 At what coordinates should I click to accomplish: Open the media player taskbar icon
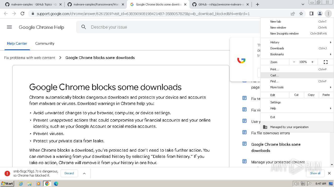point(38,184)
